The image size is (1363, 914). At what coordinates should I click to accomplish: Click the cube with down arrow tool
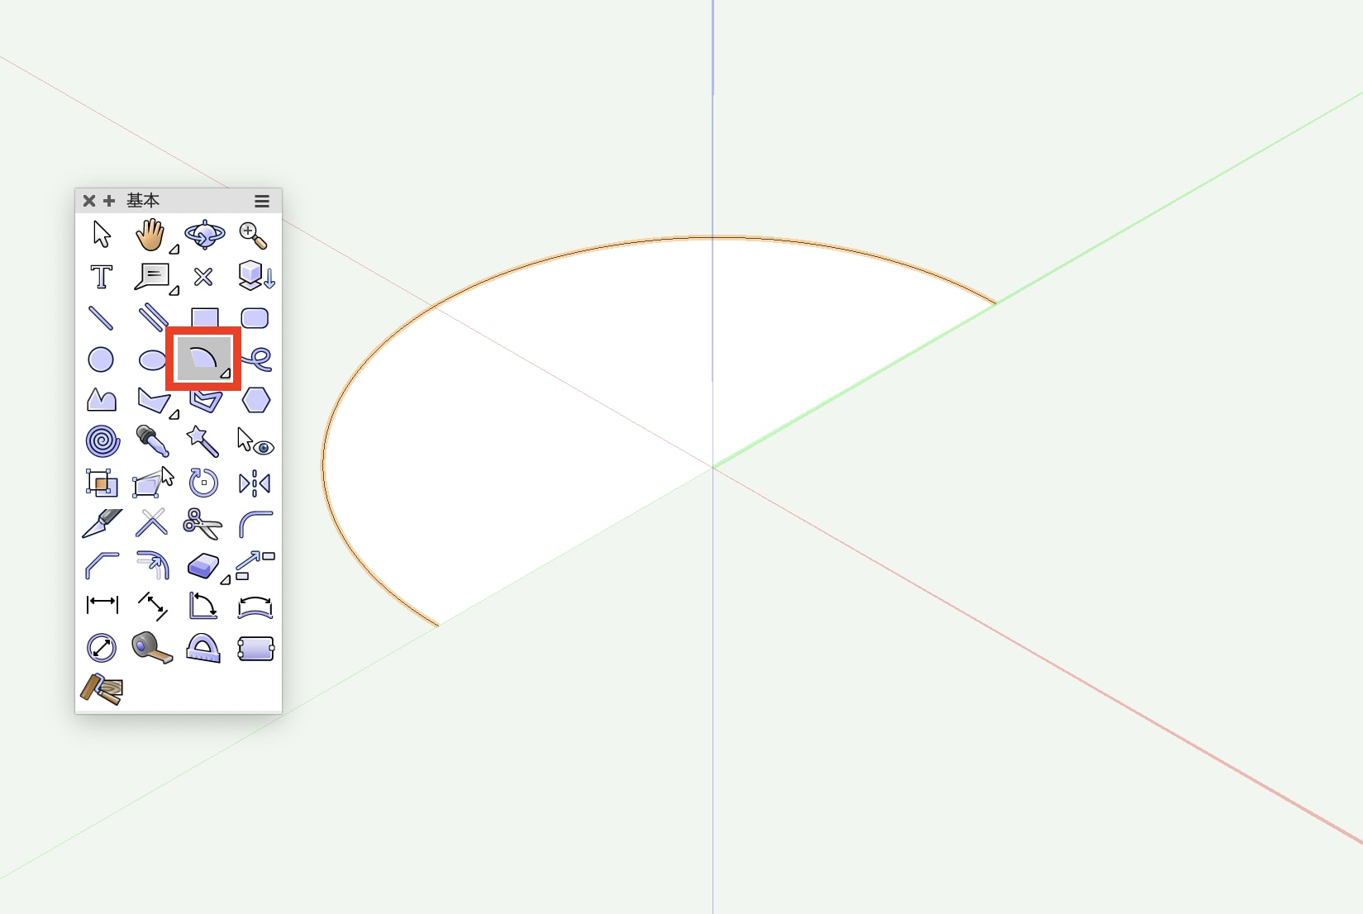pos(255,276)
